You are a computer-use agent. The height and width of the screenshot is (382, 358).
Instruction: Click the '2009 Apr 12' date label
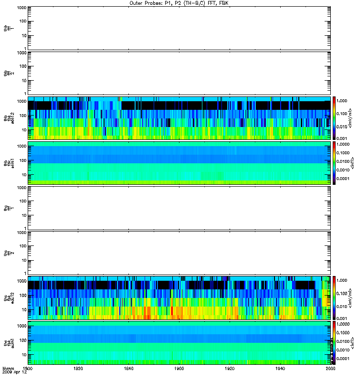[x=15, y=372]
